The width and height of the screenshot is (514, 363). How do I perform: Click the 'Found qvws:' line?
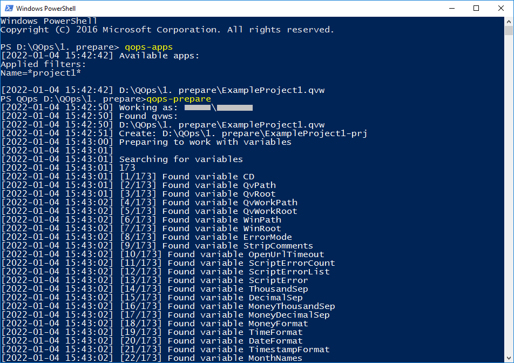tap(90, 116)
